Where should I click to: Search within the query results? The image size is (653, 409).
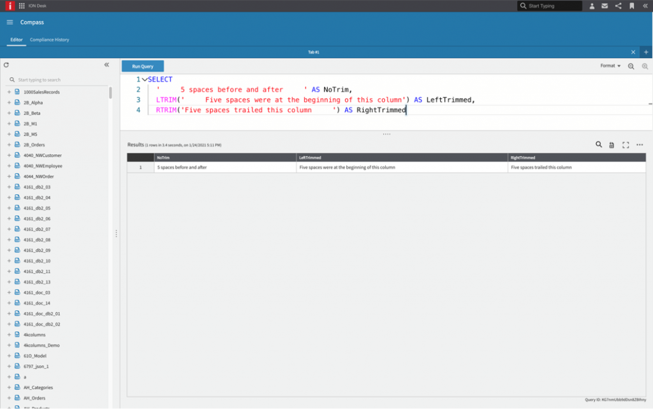pyautogui.click(x=599, y=145)
